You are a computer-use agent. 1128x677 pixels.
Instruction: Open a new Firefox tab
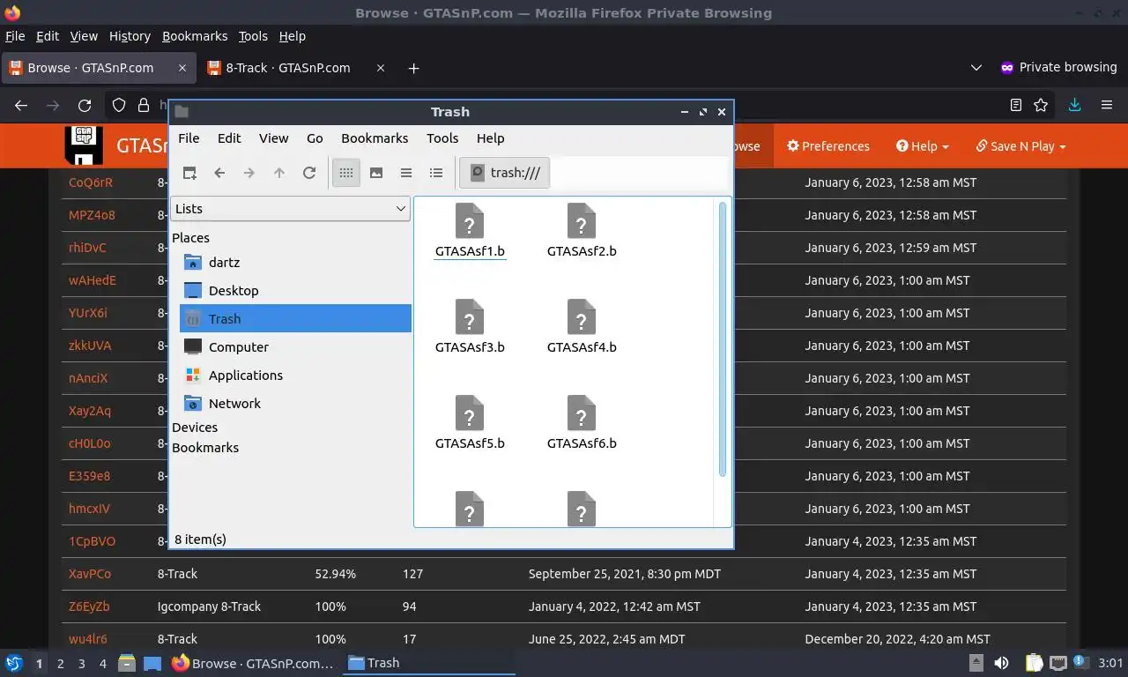pos(413,68)
